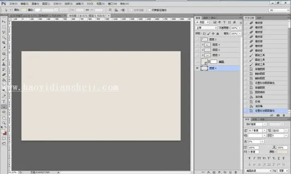Click the options bar 填充 color swatch
This screenshot has height=174, width=291.
pos(24,10)
